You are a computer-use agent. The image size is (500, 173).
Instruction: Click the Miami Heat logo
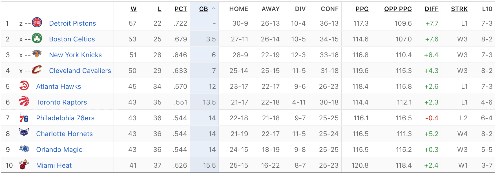pos(24,165)
